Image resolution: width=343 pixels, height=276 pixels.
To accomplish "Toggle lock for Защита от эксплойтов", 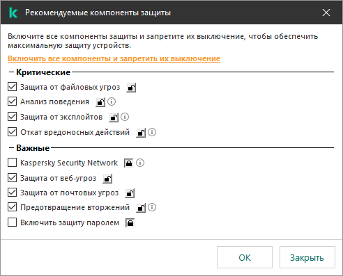I will pos(114,117).
